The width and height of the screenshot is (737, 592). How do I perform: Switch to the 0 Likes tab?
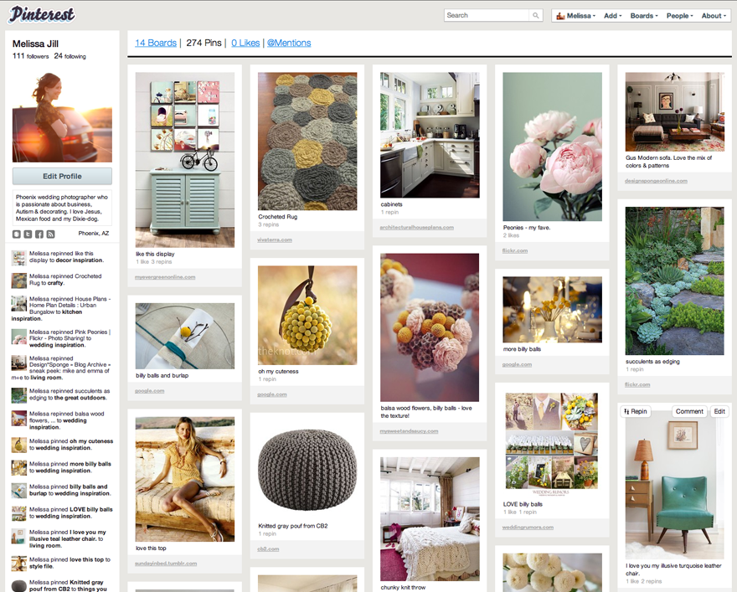[245, 43]
